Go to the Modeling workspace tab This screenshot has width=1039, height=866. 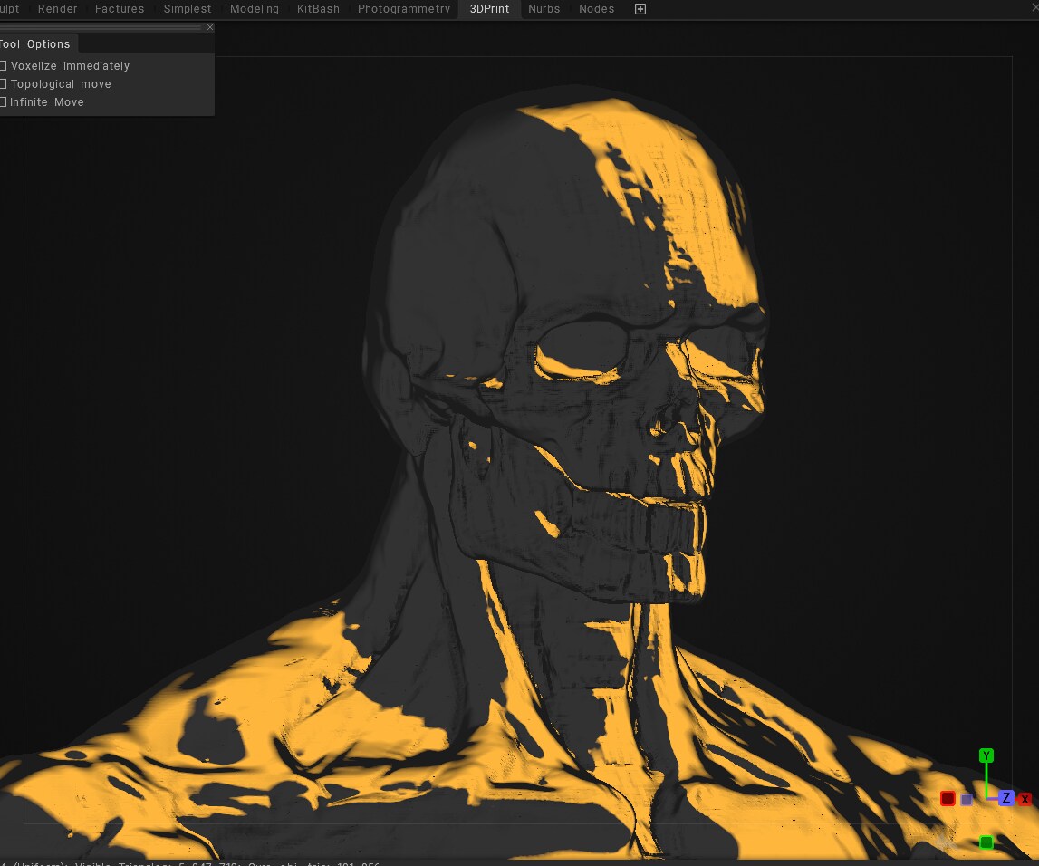pos(255,9)
